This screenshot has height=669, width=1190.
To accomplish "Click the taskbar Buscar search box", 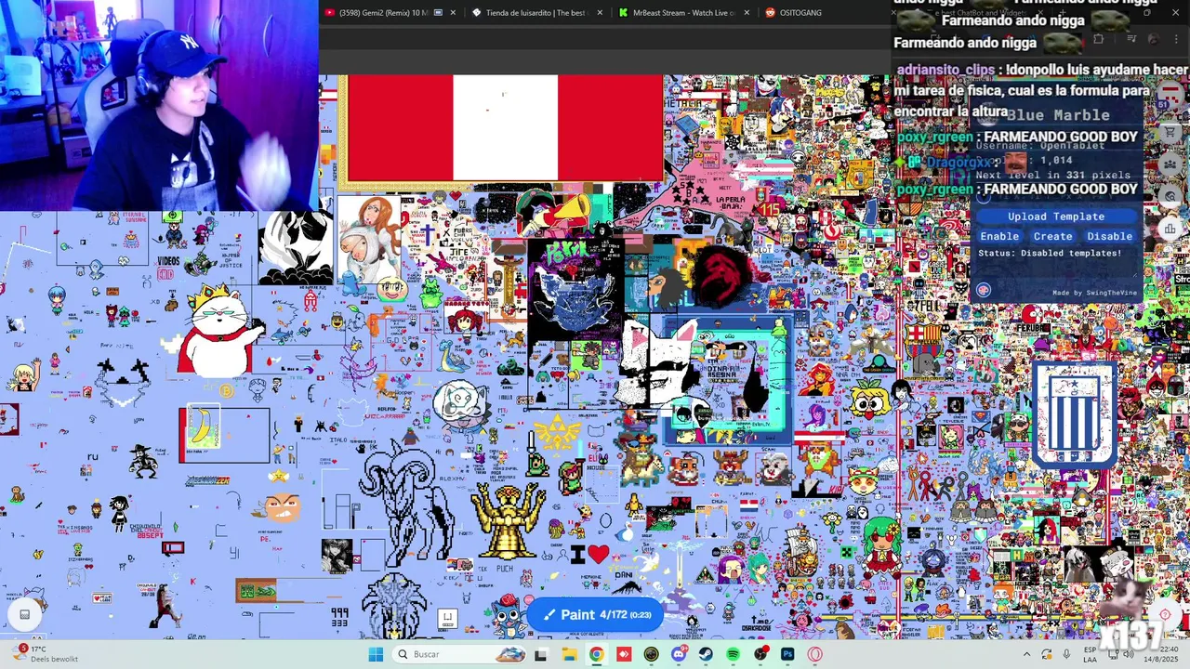I will pyautogui.click(x=460, y=654).
